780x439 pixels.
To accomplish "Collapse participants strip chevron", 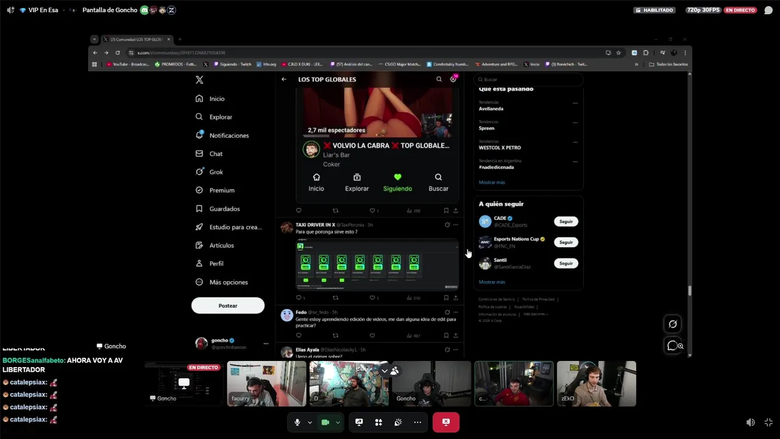I will (x=385, y=371).
